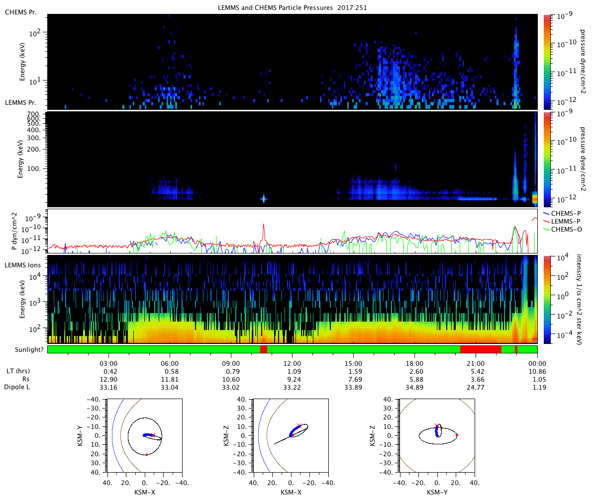Click the Dipole L value 33.89
Viewport: 597px width, 497px height.
(353, 387)
